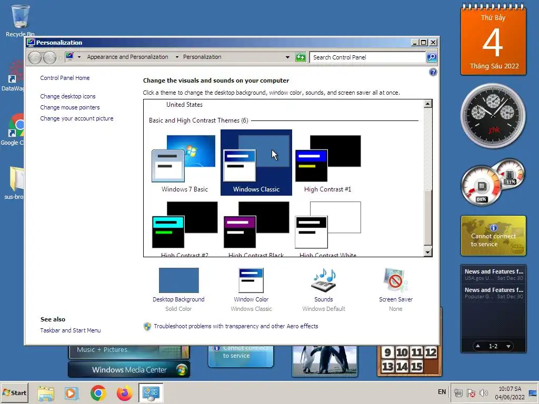Refresh the Control Panel view

pos(301,57)
